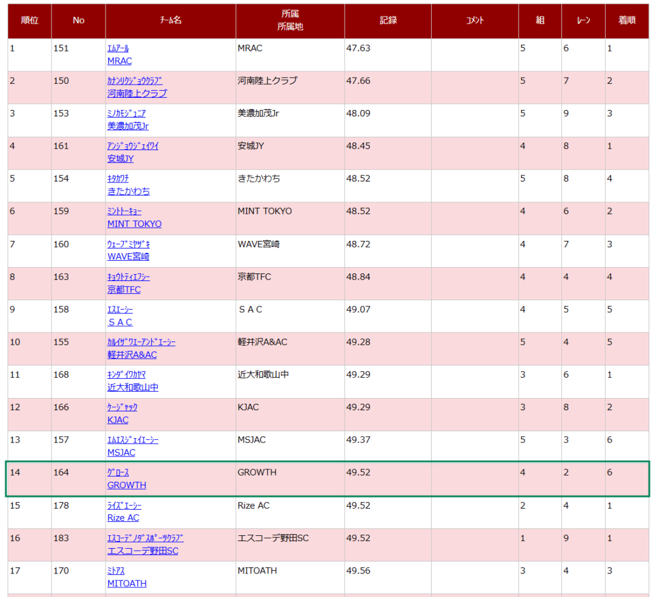Select the record 47.66 cell

click(x=388, y=88)
